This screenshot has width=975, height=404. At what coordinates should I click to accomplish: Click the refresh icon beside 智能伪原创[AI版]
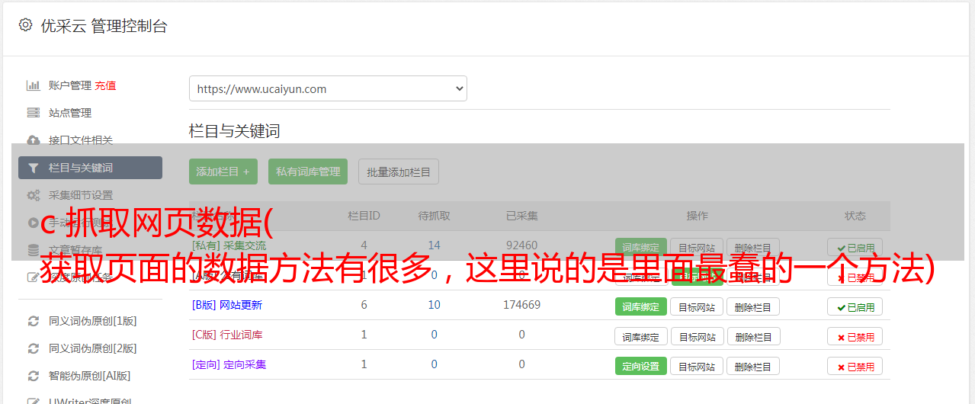tap(34, 376)
